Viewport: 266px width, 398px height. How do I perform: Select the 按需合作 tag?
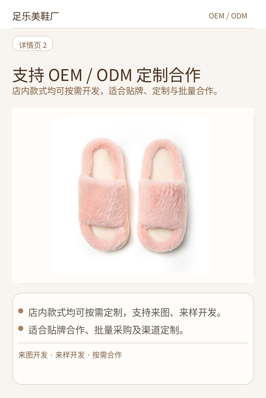(107, 355)
